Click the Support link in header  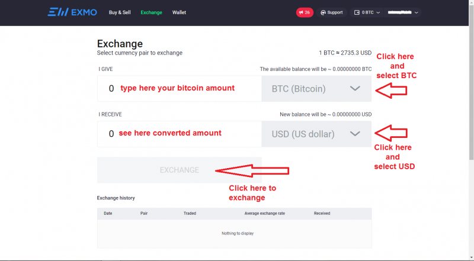coord(335,12)
